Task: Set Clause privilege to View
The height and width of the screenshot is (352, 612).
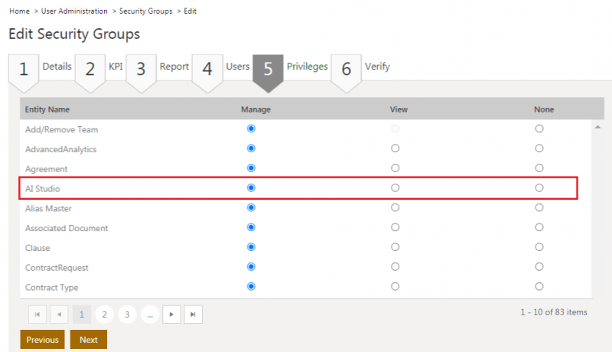Action: coord(395,247)
